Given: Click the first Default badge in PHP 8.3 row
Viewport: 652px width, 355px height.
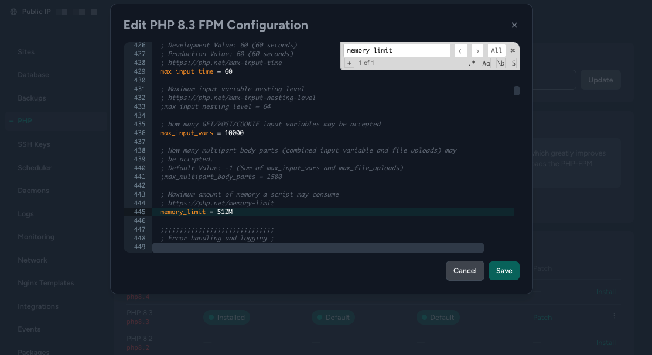Looking at the screenshot, I should 333,317.
